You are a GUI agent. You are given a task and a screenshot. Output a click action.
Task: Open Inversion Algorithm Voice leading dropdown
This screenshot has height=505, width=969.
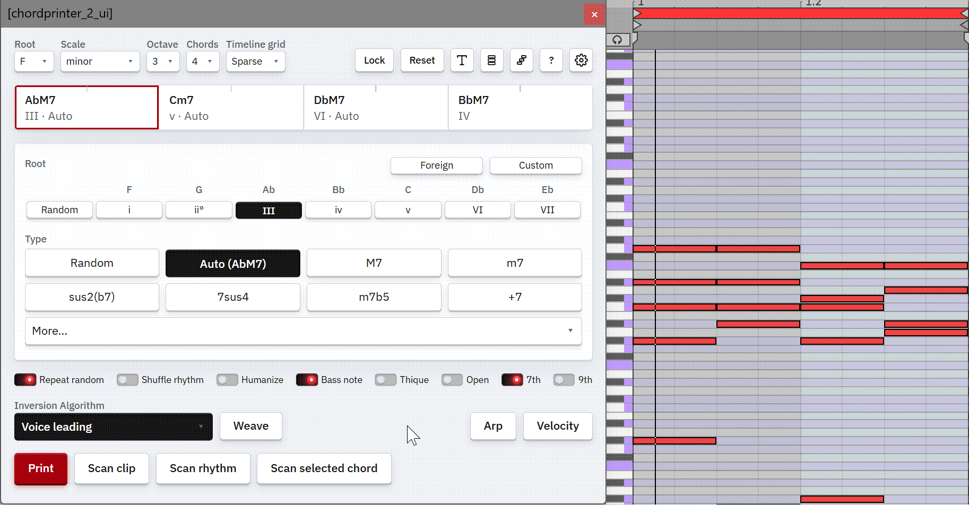(113, 427)
